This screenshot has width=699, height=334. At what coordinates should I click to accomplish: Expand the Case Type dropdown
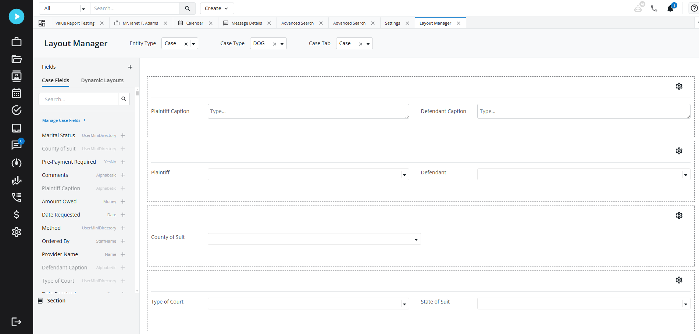pyautogui.click(x=282, y=44)
